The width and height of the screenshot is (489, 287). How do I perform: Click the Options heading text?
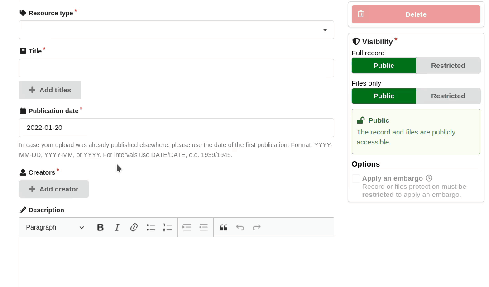pos(366,164)
